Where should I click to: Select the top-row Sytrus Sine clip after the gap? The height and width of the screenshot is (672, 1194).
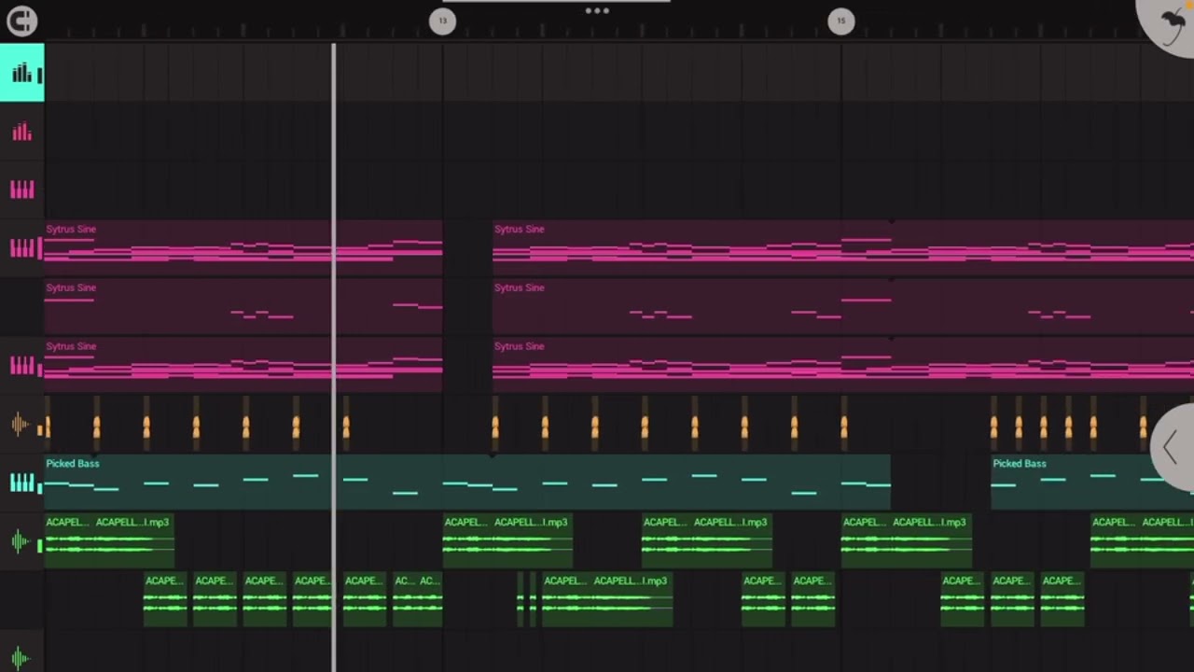843,247
